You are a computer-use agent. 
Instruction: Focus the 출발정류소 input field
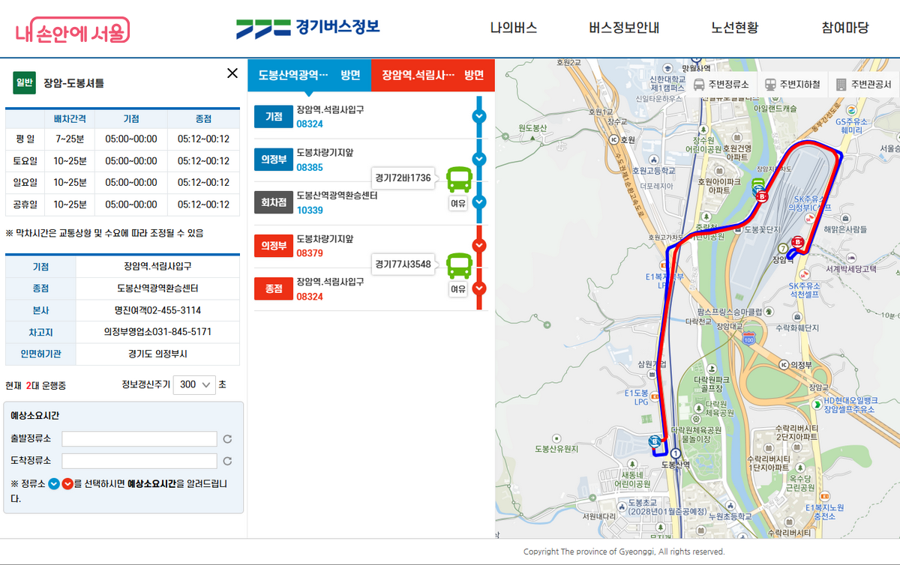[139, 439]
